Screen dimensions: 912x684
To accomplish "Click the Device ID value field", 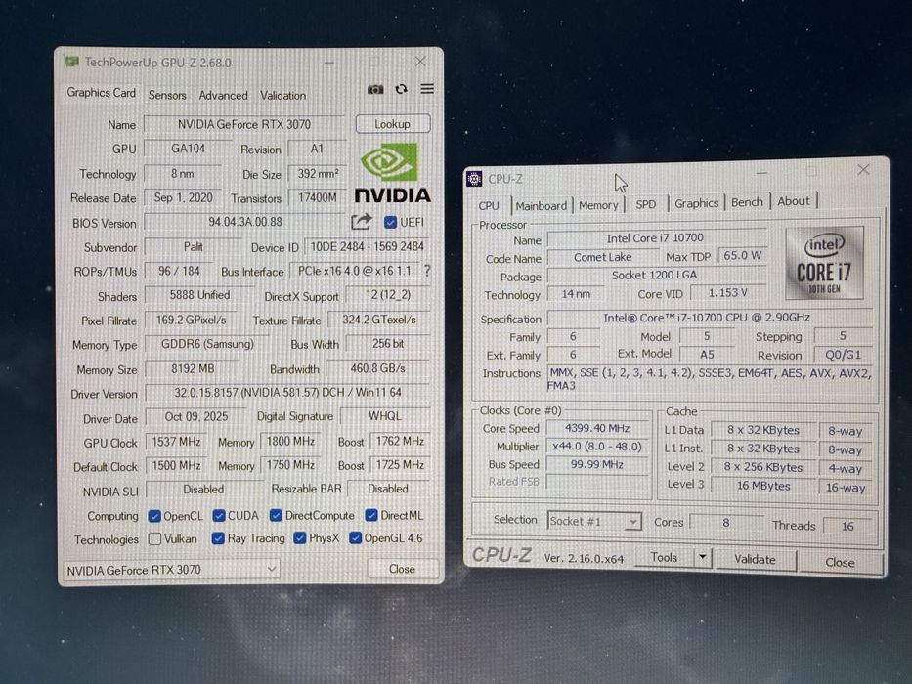I will click(367, 246).
